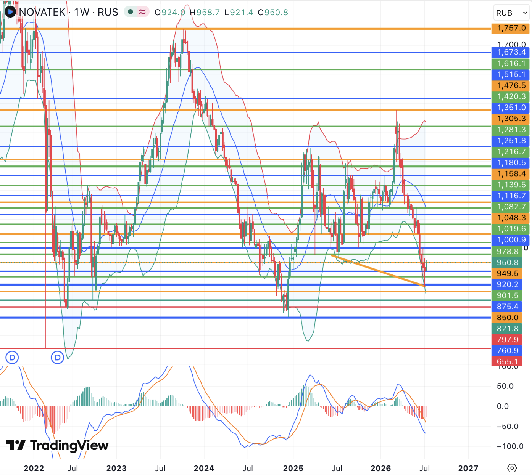The width and height of the screenshot is (532, 475).
Task: Click the 797.9 red price label
Action: pos(508,339)
